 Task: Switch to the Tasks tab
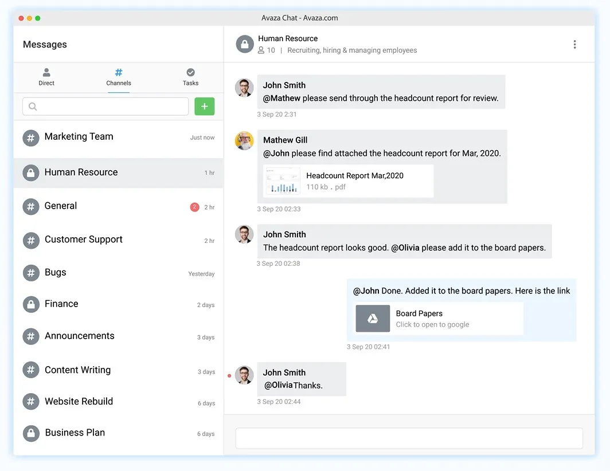click(190, 77)
